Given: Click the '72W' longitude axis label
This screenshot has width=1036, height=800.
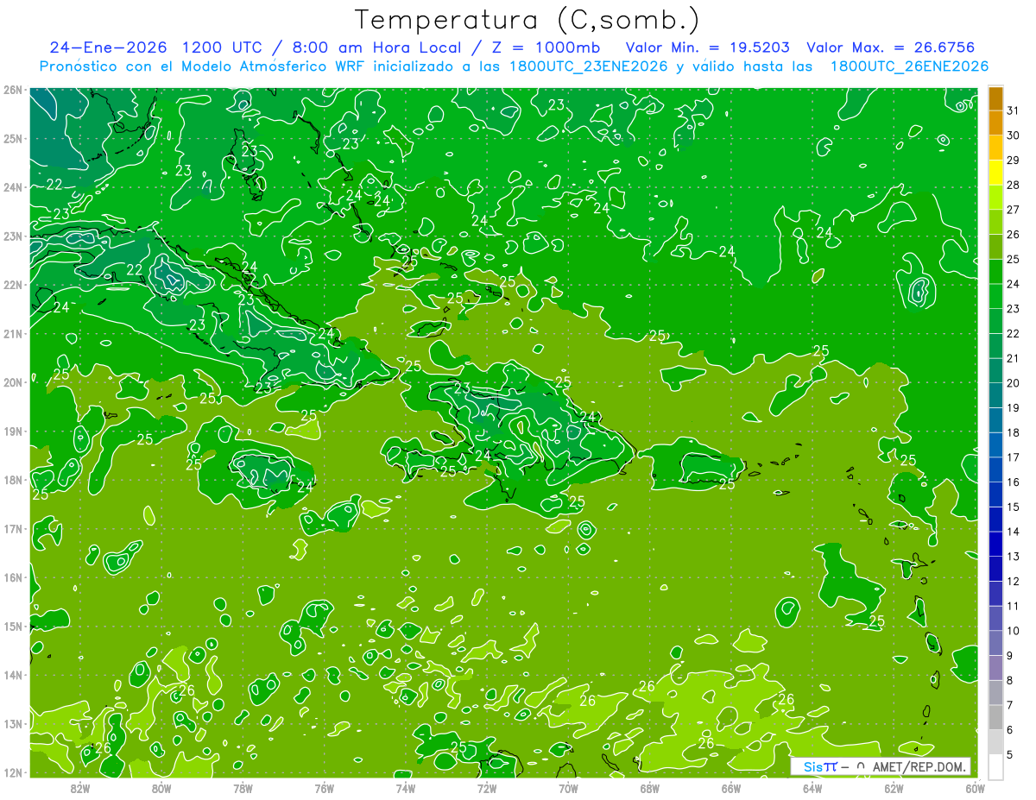Looking at the screenshot, I should (x=487, y=787).
